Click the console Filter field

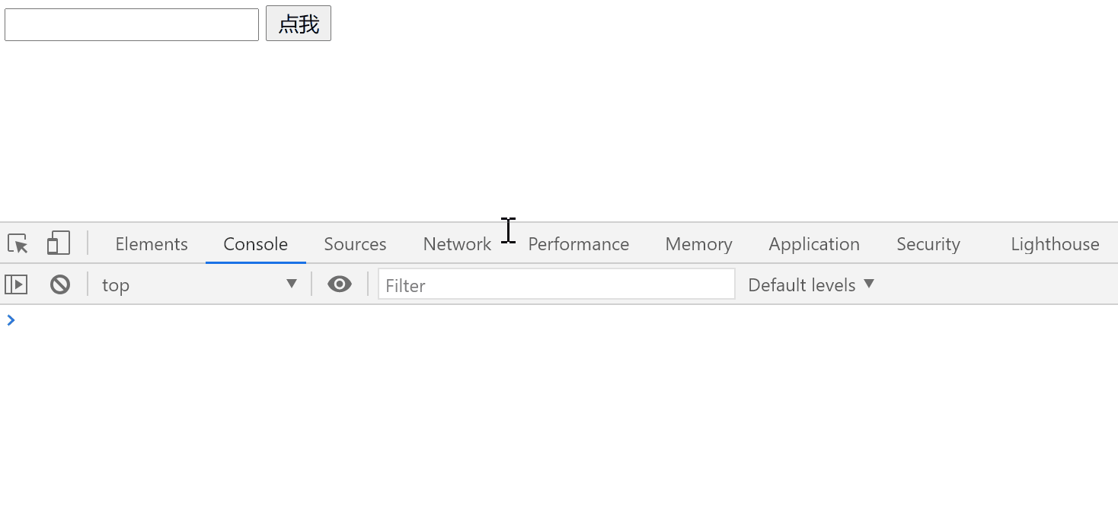556,284
